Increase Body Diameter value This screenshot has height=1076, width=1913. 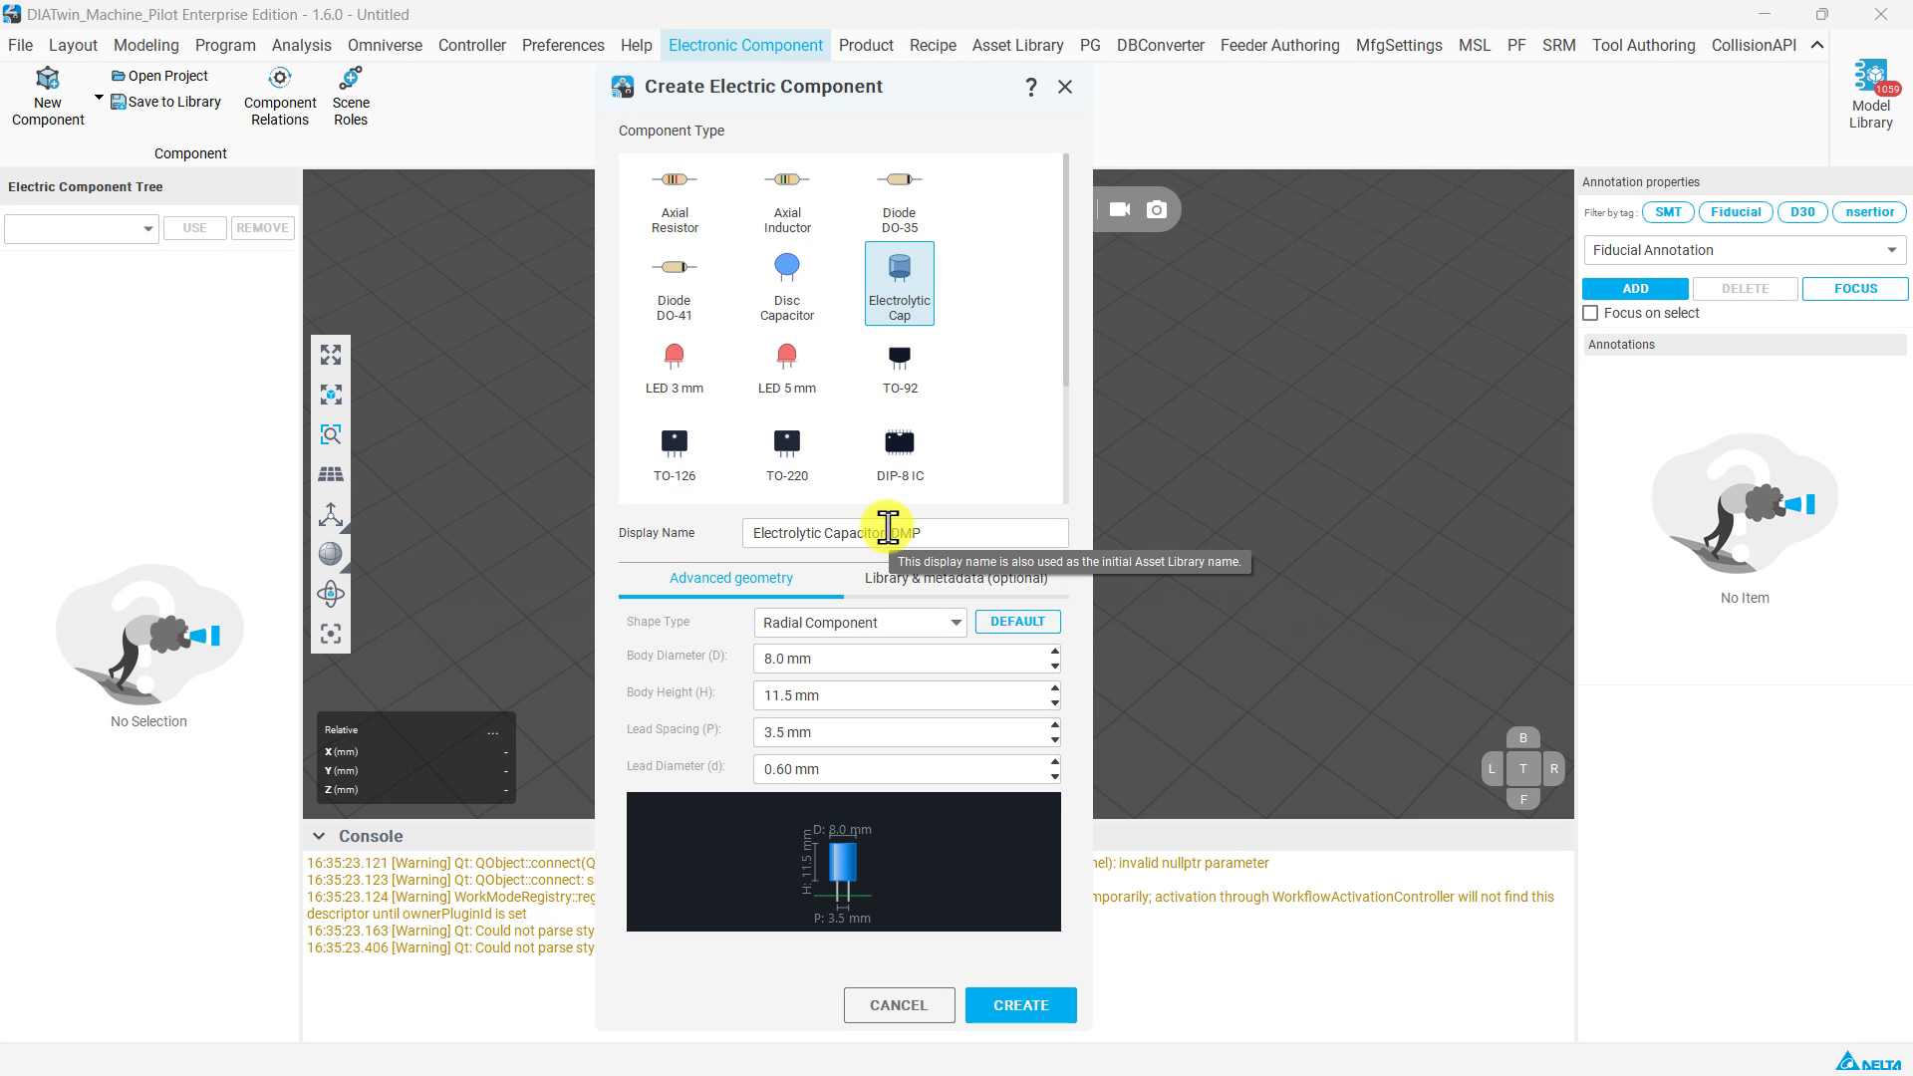[x=1054, y=652]
